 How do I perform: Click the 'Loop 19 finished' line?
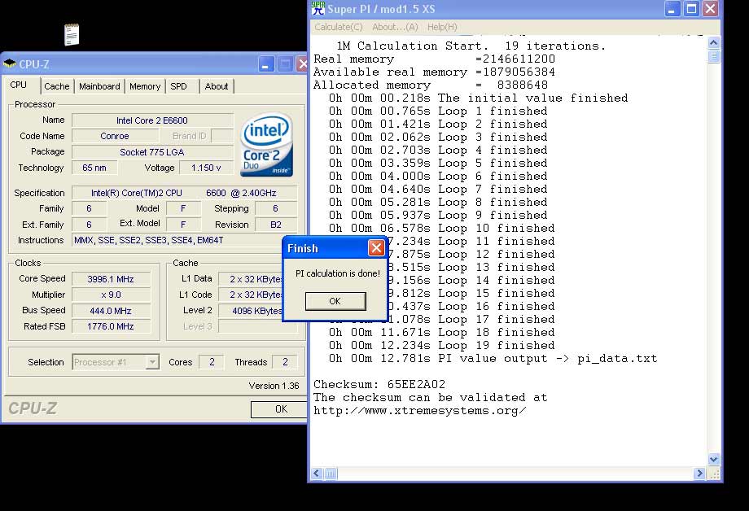(441, 345)
